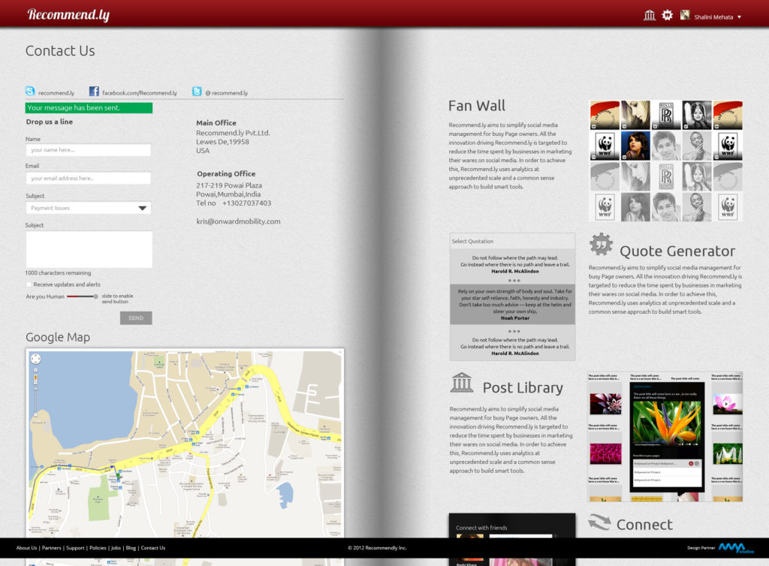Click into the message text area
Viewport: 769px width, 566px height.
click(x=89, y=249)
